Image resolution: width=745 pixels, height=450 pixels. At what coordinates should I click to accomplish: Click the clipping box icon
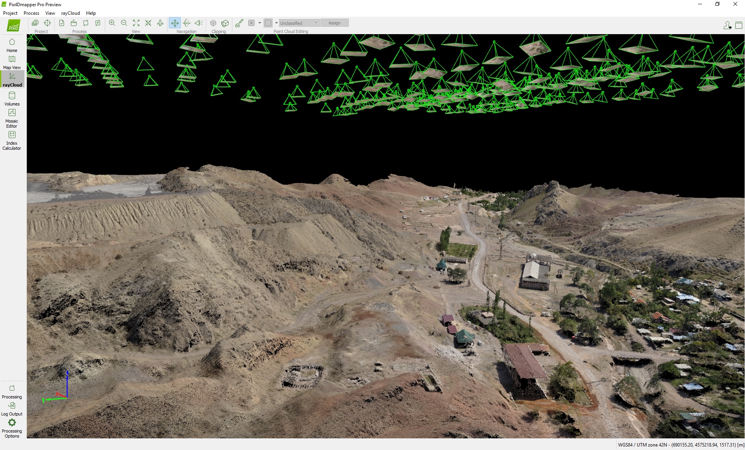(x=213, y=23)
